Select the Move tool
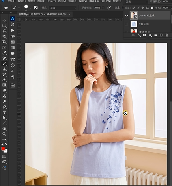 click(4, 20)
